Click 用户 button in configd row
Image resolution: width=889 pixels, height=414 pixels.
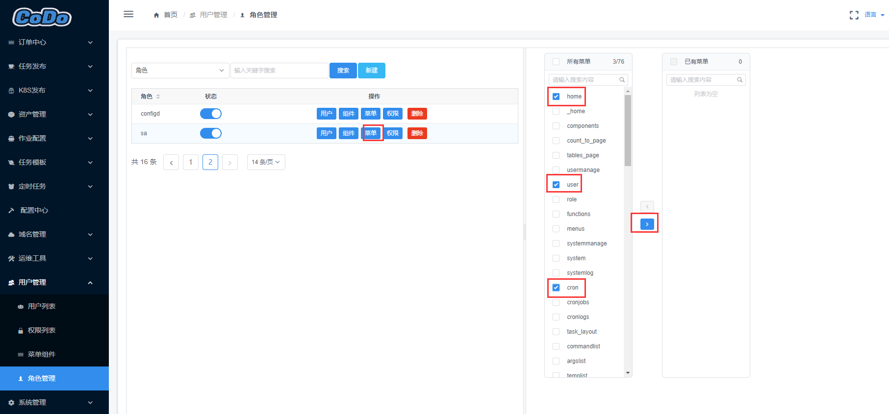(x=327, y=114)
